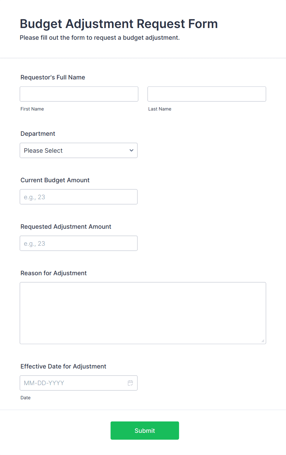Click the Requested Adjustment Amount field
The height and width of the screenshot is (455, 286).
[x=78, y=243]
